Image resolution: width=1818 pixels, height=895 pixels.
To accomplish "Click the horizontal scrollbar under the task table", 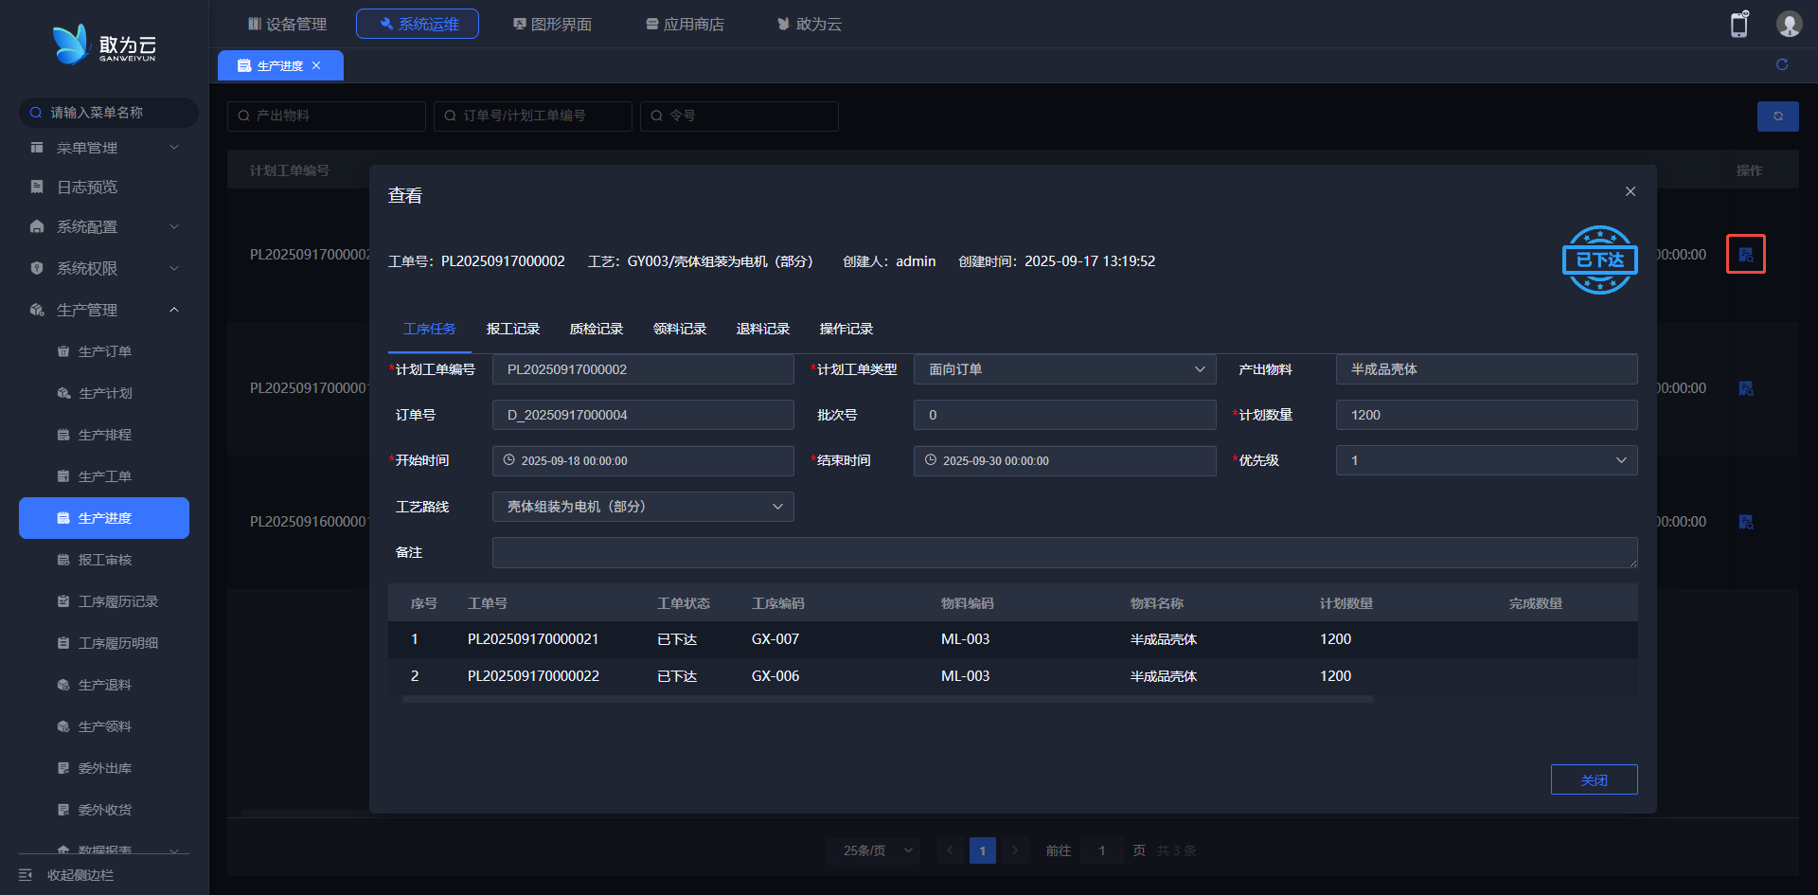I will click(887, 699).
